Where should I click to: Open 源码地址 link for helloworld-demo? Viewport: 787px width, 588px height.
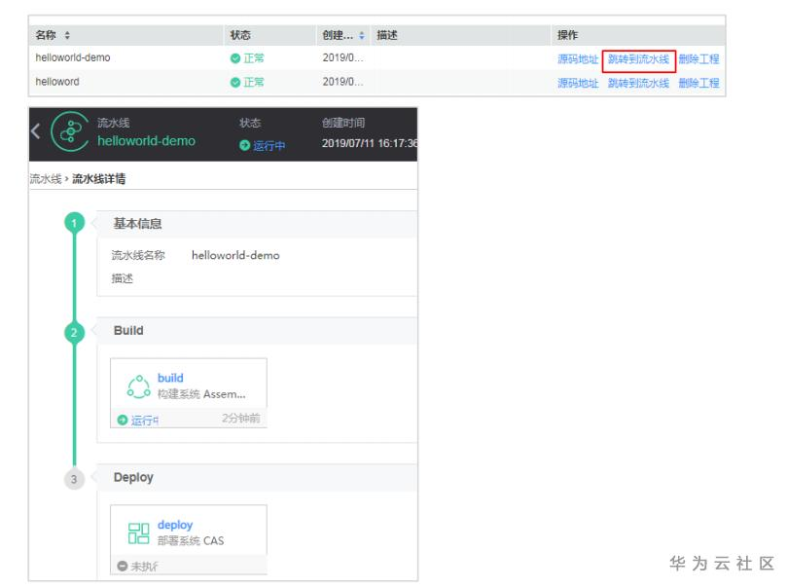click(578, 58)
